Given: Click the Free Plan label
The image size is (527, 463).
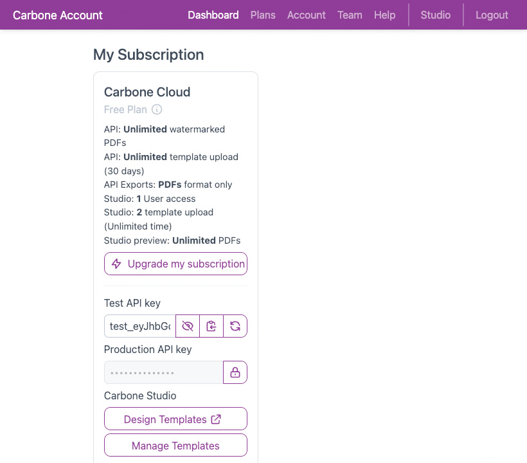Looking at the screenshot, I should tap(125, 109).
